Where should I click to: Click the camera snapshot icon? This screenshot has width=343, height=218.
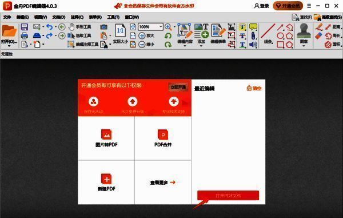104,27
